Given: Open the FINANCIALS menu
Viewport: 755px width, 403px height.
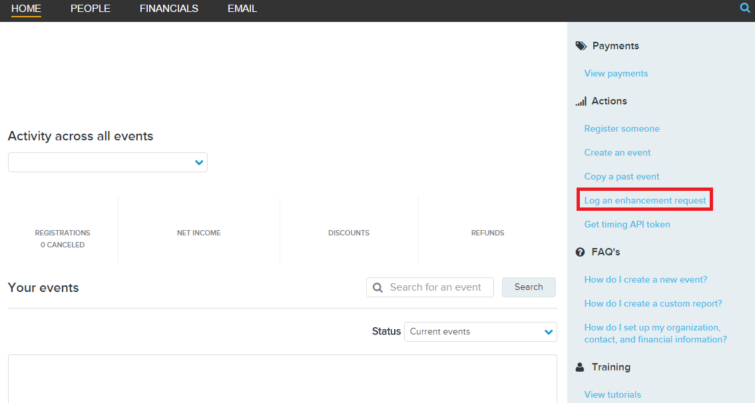Looking at the screenshot, I should pyautogui.click(x=168, y=9).
